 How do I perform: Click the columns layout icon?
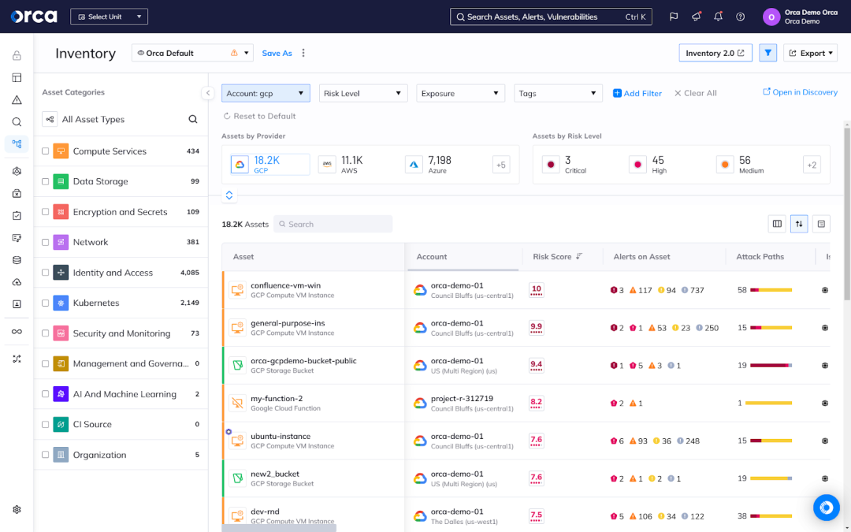pyautogui.click(x=777, y=224)
